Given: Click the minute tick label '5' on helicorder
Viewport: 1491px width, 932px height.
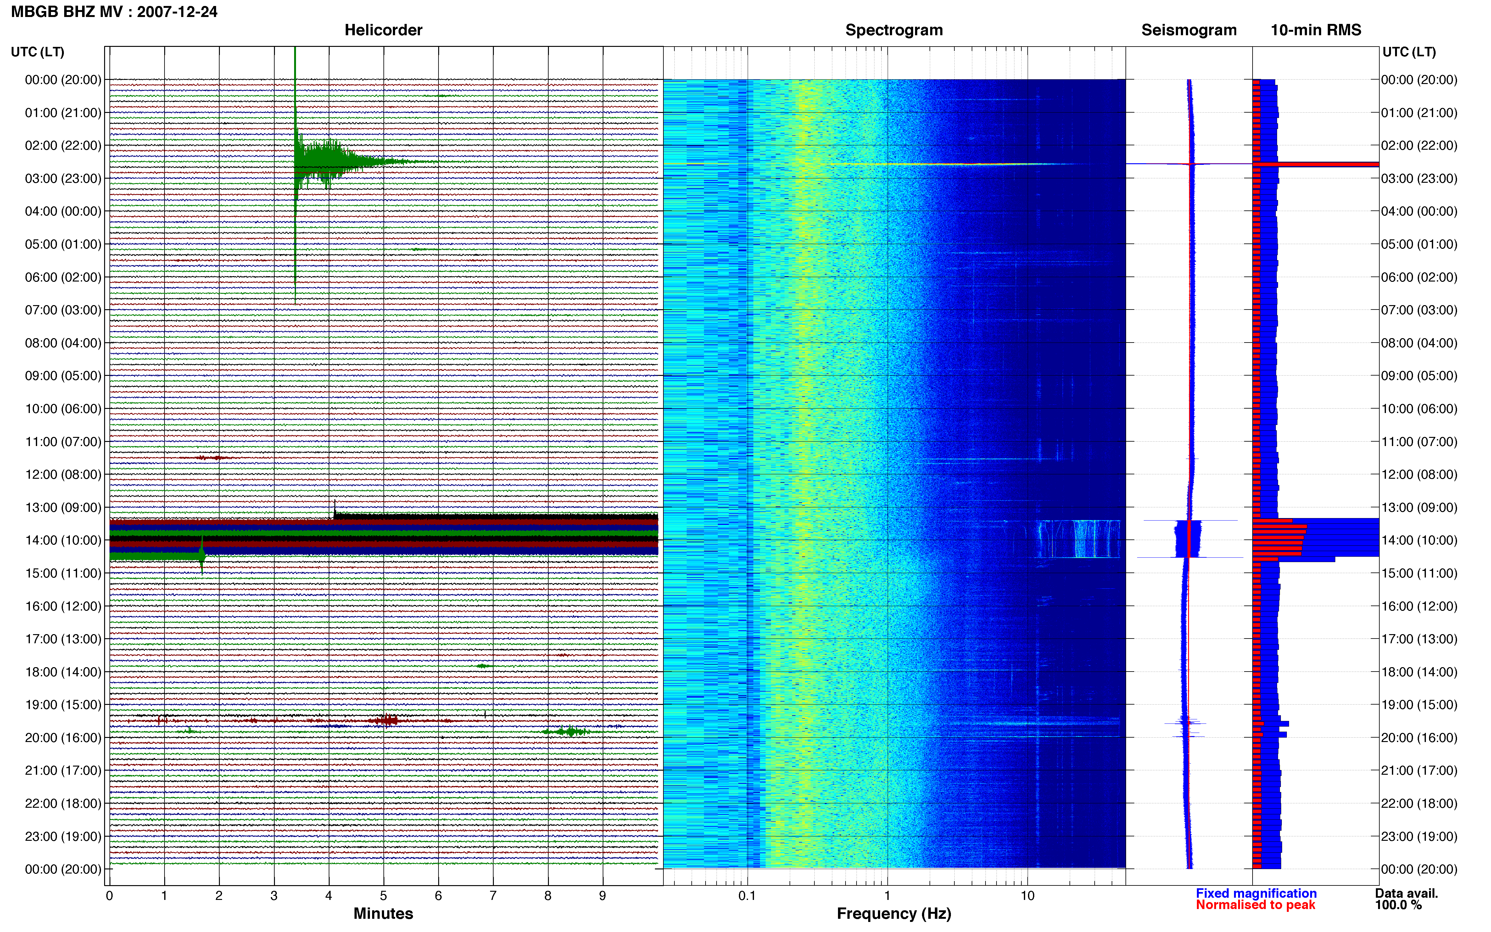Looking at the screenshot, I should pyautogui.click(x=383, y=896).
